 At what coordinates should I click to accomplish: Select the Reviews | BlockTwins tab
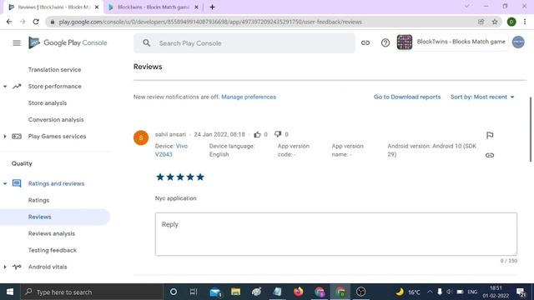point(53,7)
